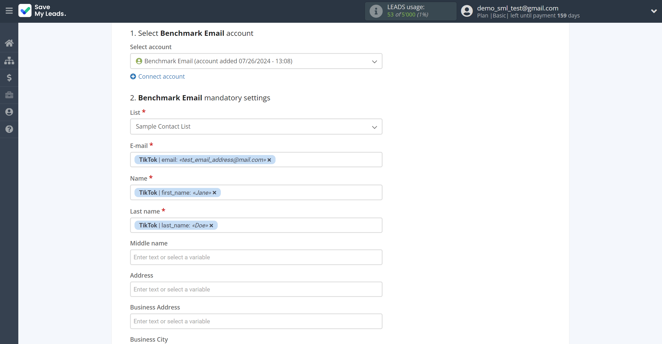Open the profile user icon in sidebar
Viewport: 662px width, 344px height.
pyautogui.click(x=9, y=112)
